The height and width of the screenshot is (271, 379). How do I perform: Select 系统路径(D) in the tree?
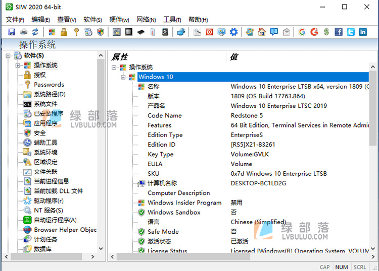(50, 94)
